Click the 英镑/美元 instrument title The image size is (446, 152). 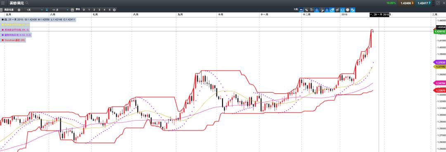17,3
